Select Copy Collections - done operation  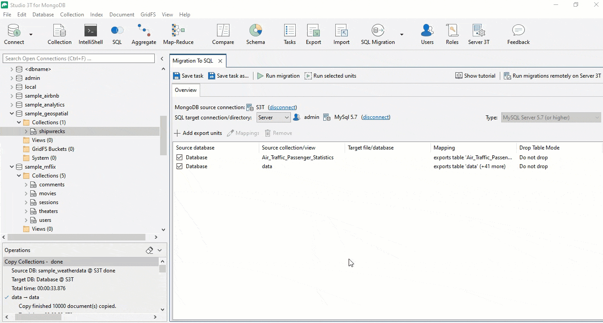click(x=81, y=262)
